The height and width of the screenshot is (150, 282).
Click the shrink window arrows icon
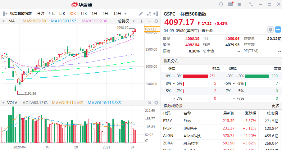(251, 4)
